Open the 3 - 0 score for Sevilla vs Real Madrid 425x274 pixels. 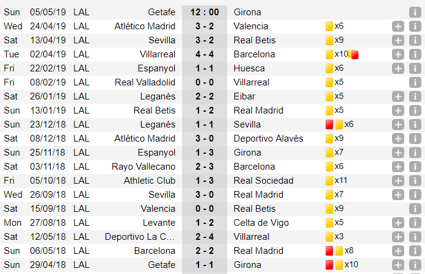point(205,195)
